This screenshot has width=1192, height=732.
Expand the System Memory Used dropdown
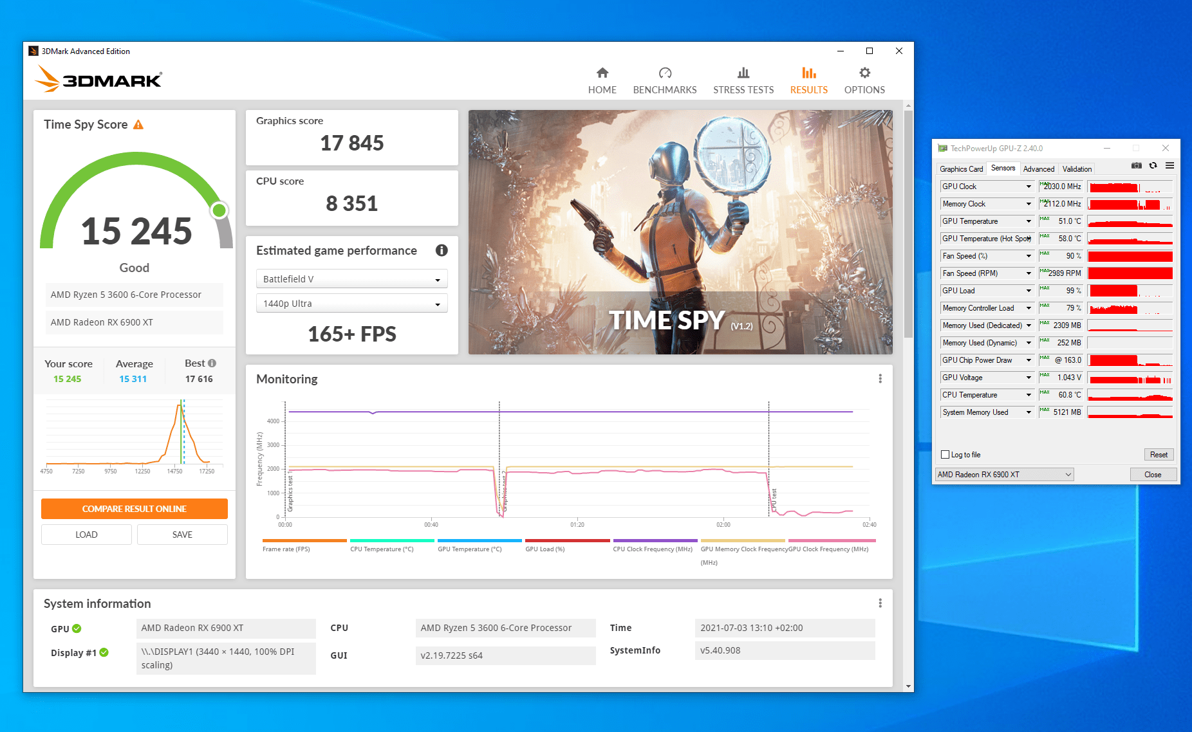pos(1029,412)
